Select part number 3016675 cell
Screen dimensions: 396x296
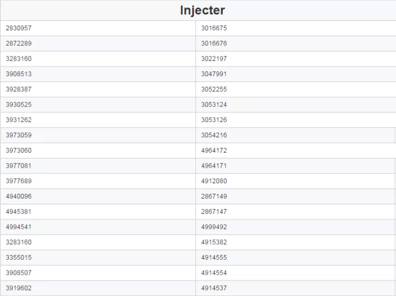[296, 28]
